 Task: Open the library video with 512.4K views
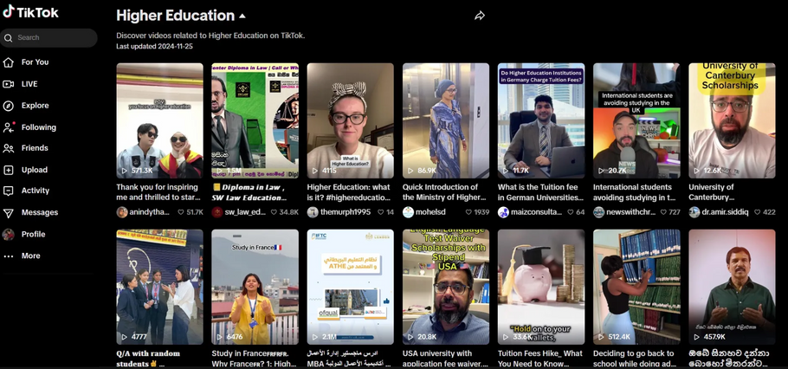point(636,287)
